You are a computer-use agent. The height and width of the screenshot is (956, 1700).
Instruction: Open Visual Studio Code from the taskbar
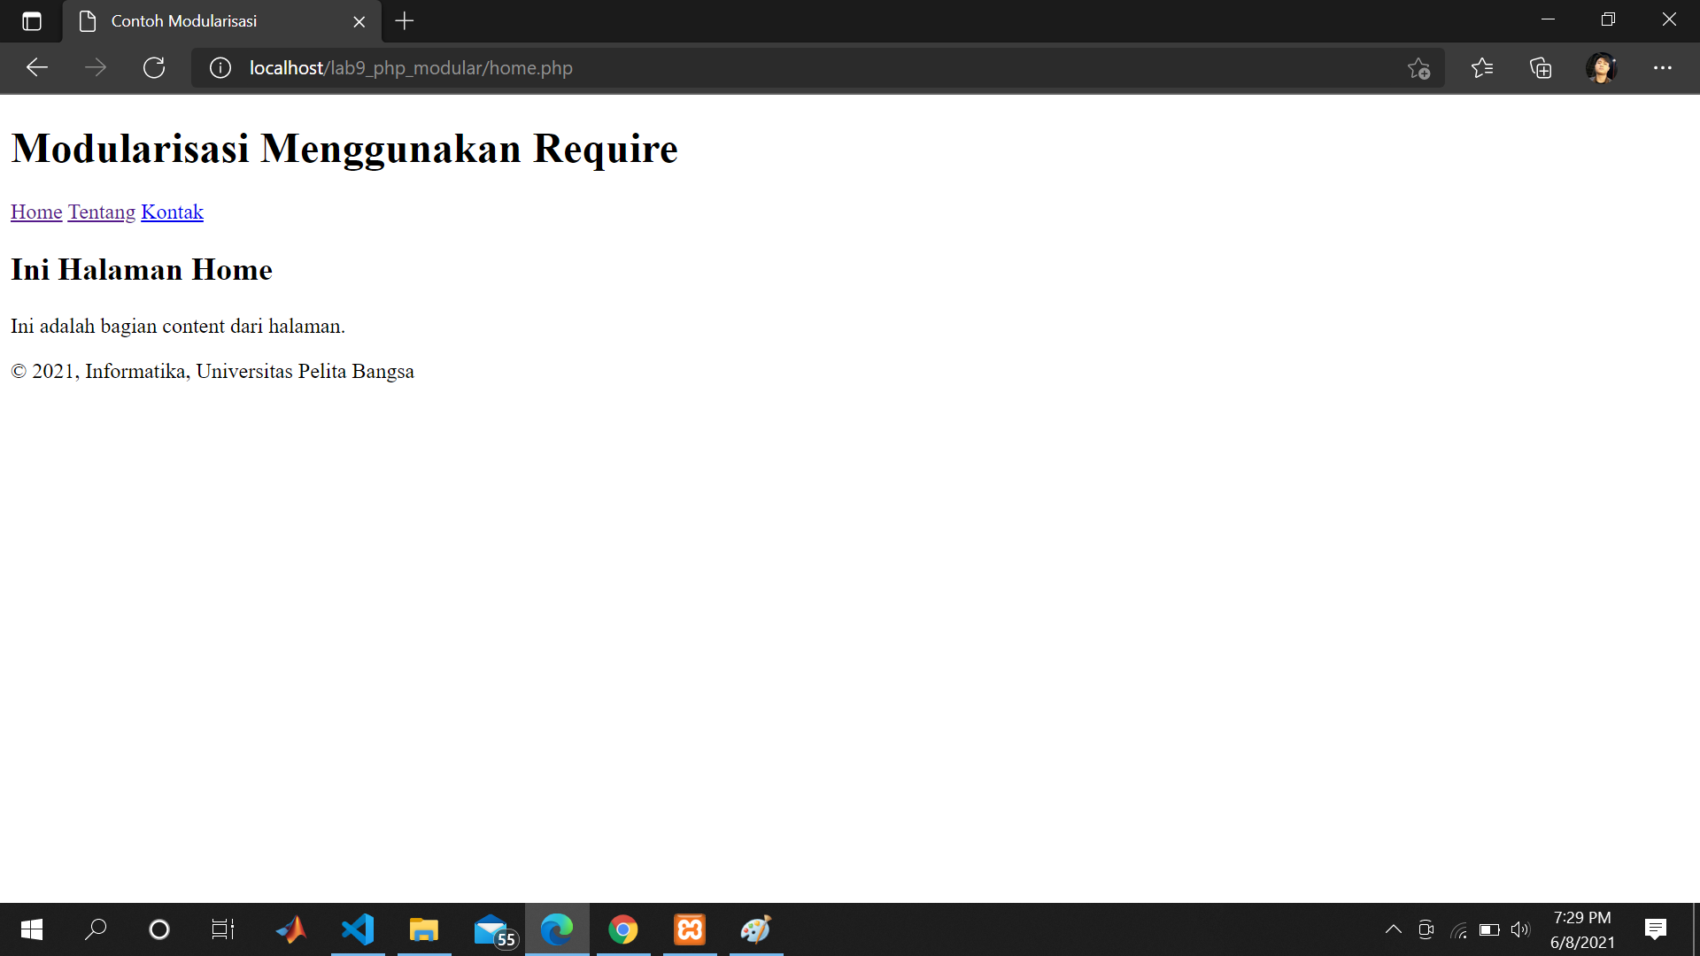(x=358, y=929)
